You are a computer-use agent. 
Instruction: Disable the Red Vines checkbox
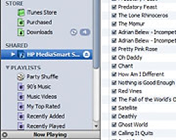[x=114, y=91]
